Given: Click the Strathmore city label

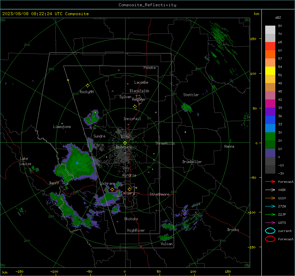Looking at the screenshot, I should (x=159, y=194).
